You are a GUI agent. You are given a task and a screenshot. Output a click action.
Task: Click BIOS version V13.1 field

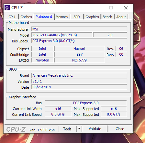[79, 81]
